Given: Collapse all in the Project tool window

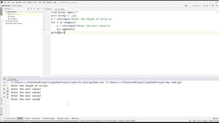Looking at the screenshot, I should (35, 9).
